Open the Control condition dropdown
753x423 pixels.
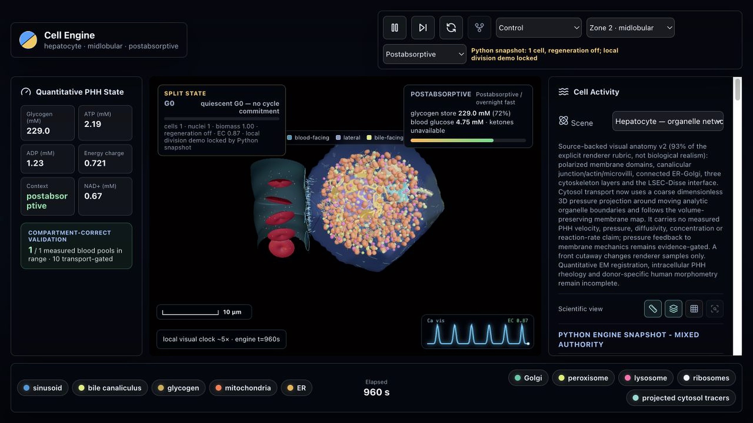538,28
